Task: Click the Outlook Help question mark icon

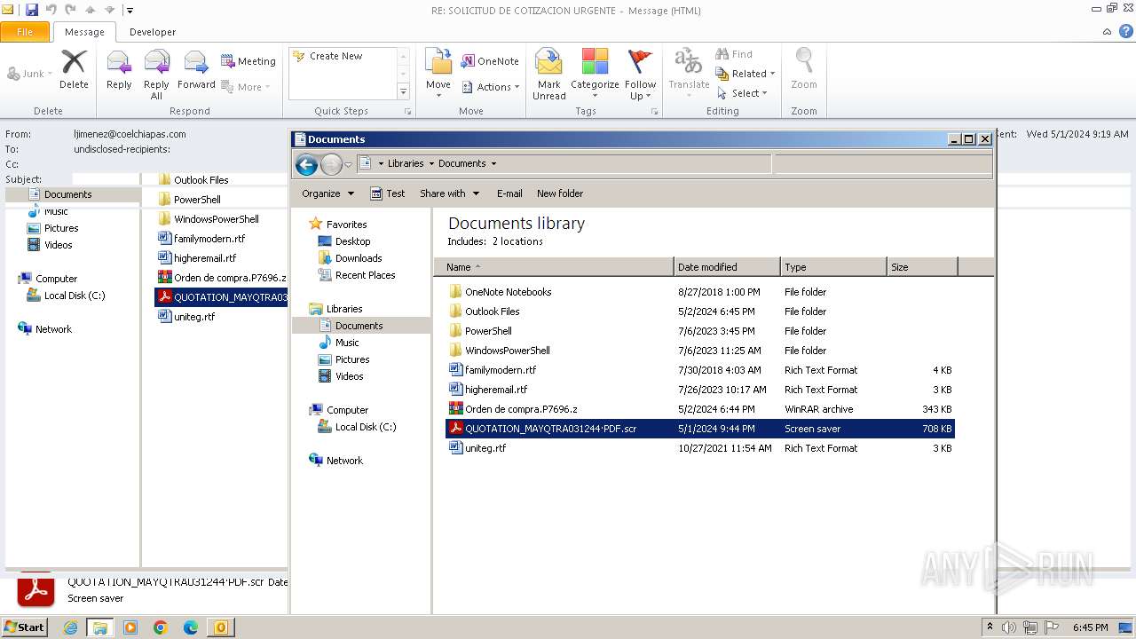Action: pyautogui.click(x=1126, y=31)
